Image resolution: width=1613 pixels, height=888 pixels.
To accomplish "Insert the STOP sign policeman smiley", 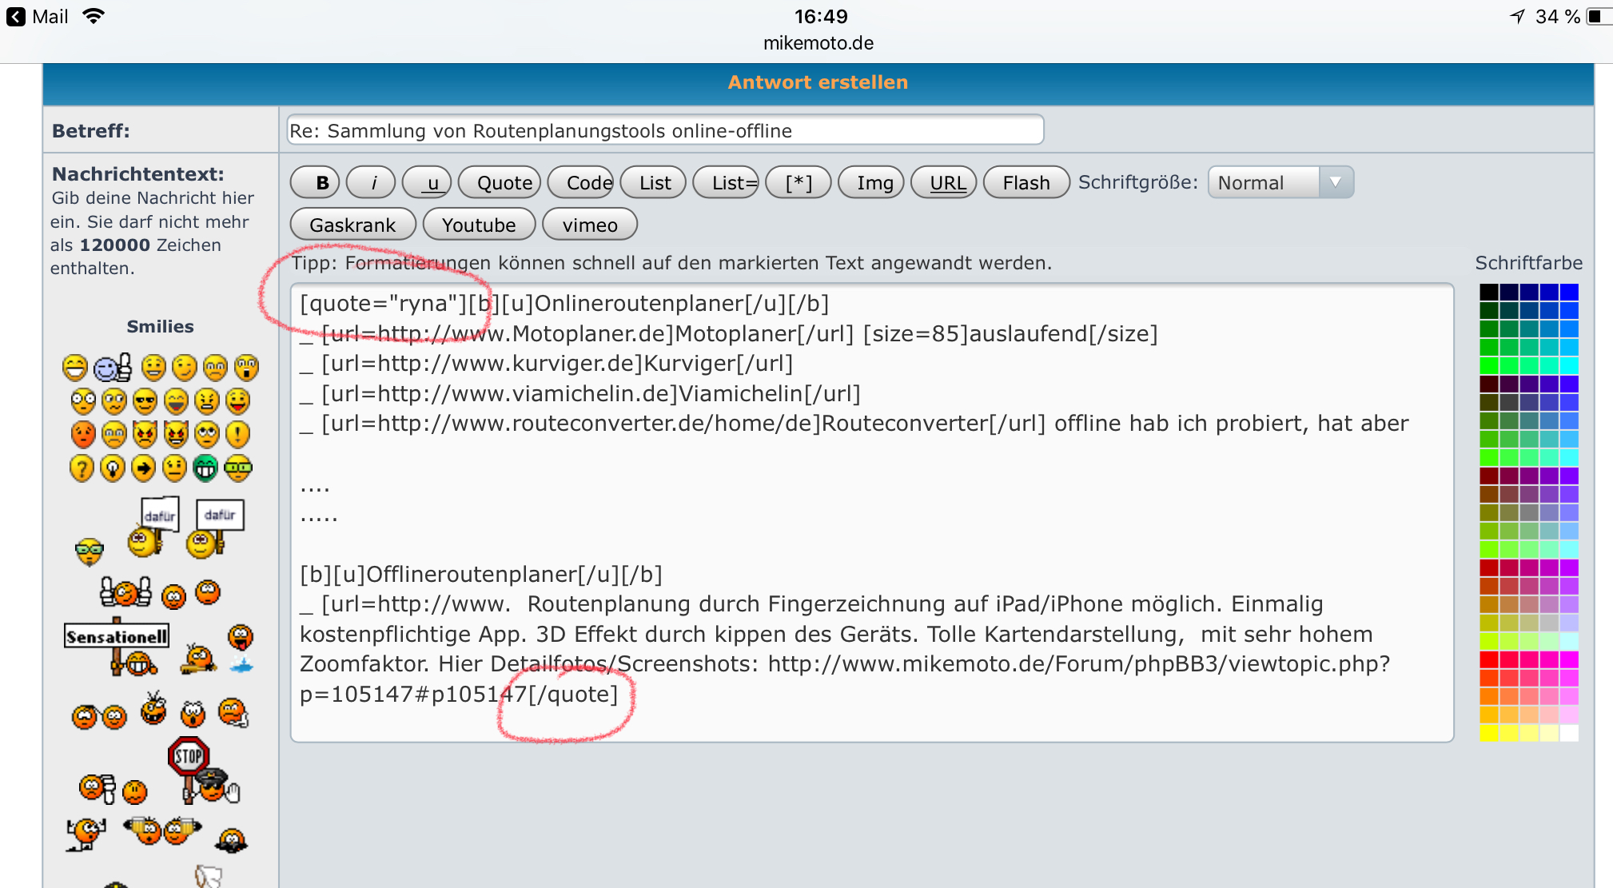I will click(x=200, y=770).
